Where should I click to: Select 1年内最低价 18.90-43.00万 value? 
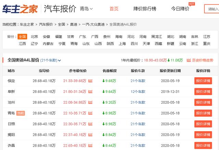point(155,60)
